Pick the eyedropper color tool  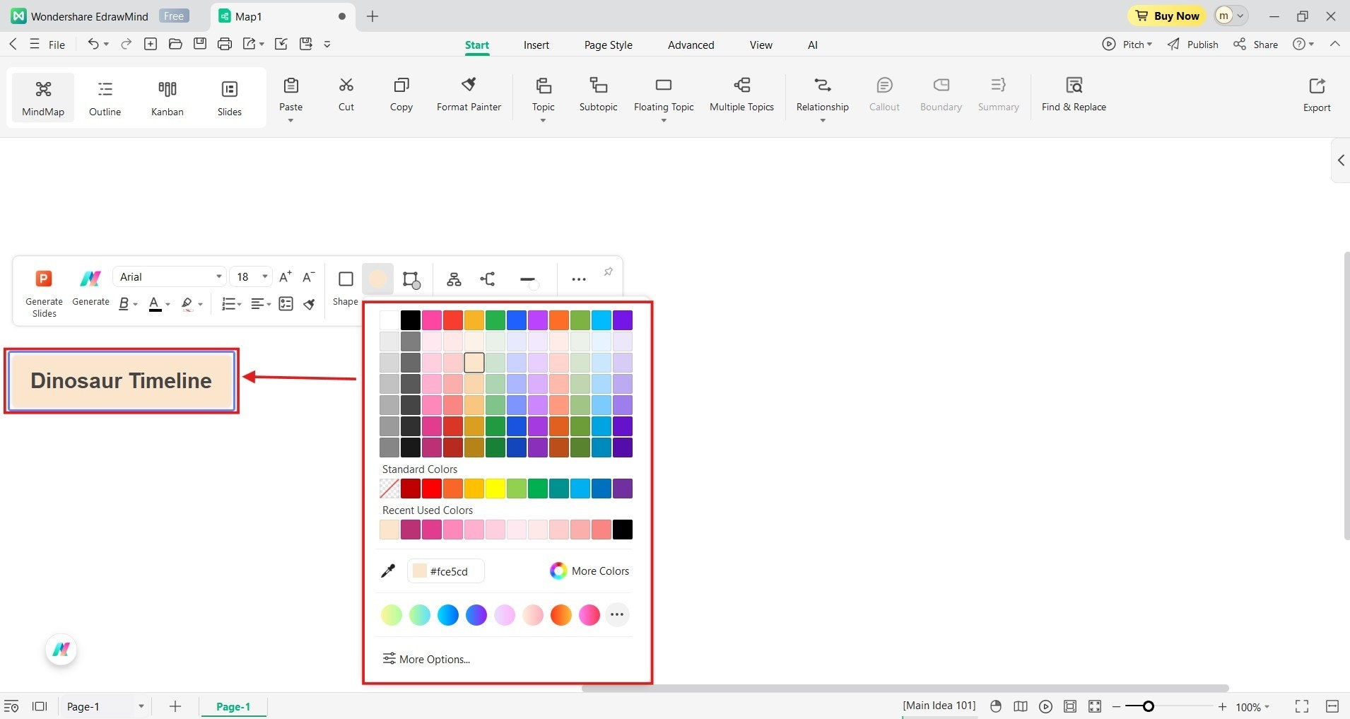point(387,571)
